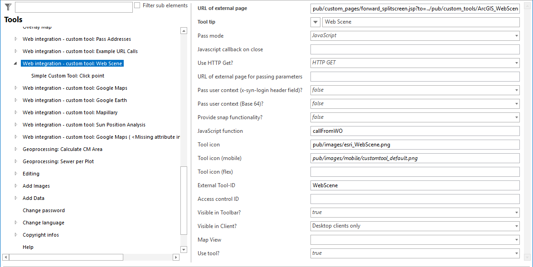Click the horizontal scrollbar right arrow
The height and width of the screenshot is (267, 533).
pos(176,257)
